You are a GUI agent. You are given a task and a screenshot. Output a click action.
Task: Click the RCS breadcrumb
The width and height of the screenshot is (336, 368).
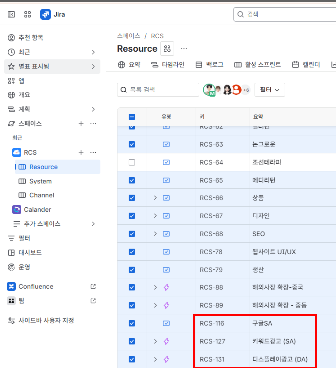point(157,36)
